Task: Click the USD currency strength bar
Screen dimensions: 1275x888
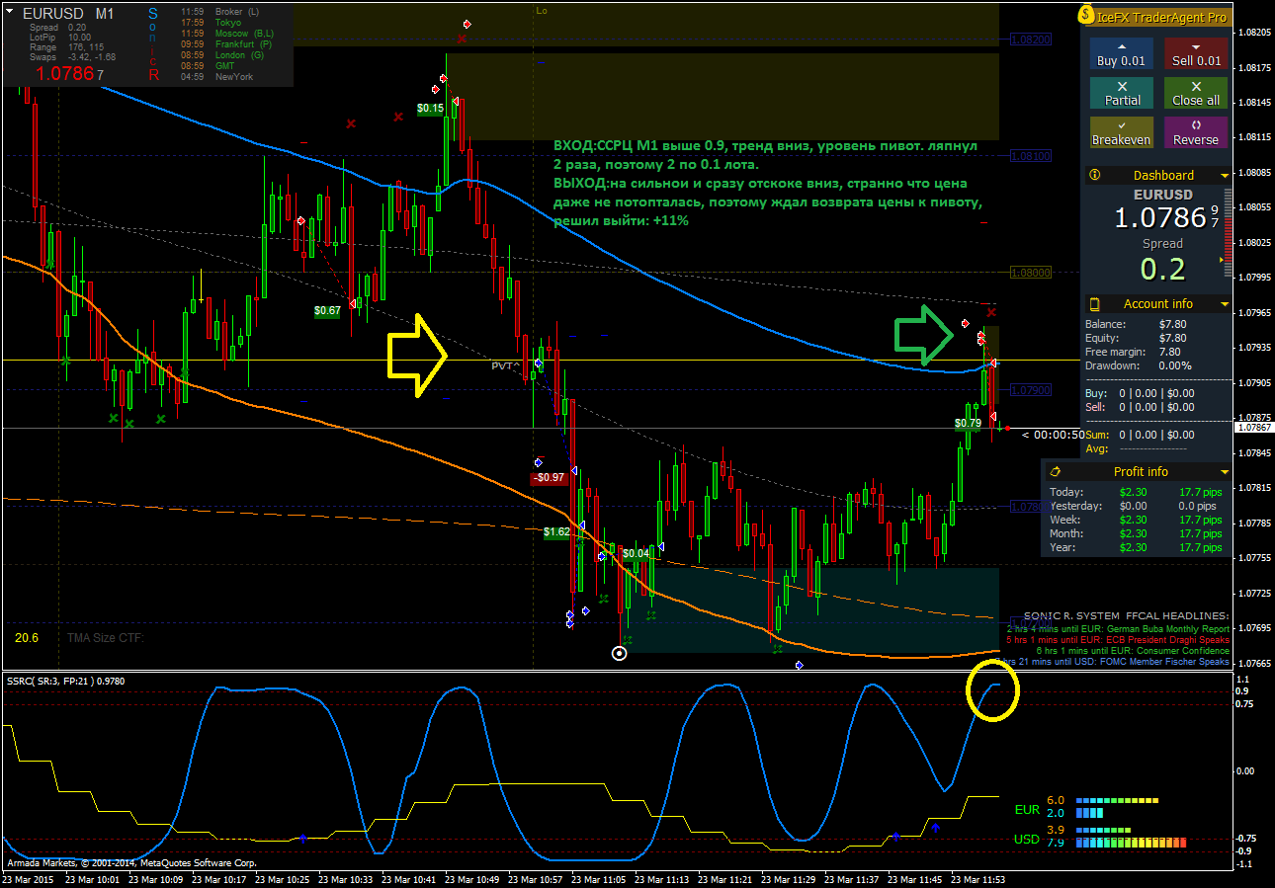Action: (x=1131, y=843)
